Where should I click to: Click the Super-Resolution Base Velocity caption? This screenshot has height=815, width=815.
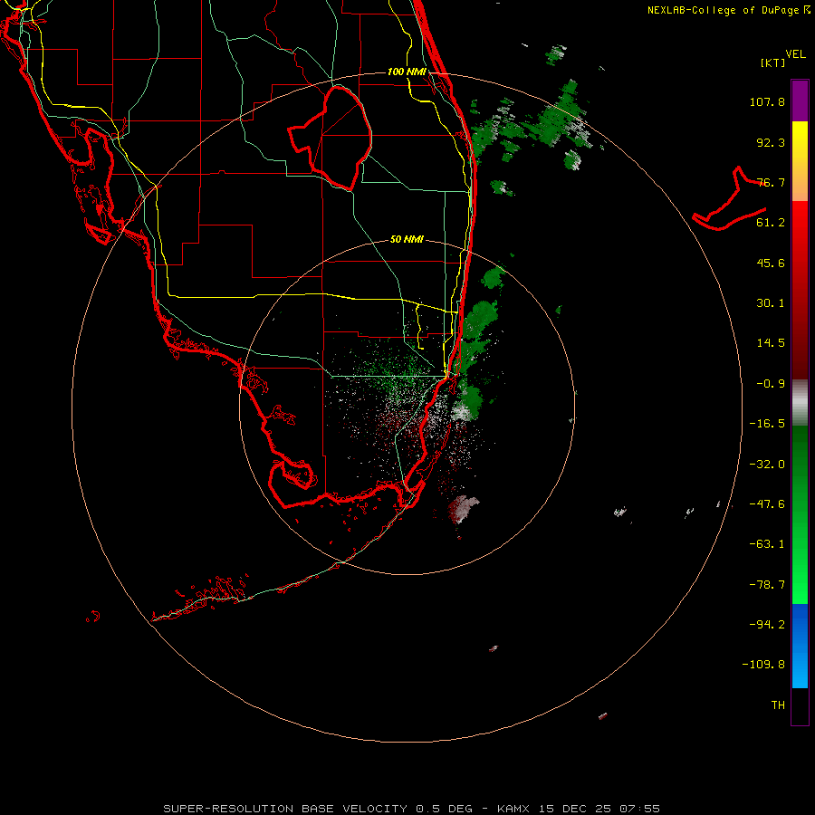click(411, 809)
